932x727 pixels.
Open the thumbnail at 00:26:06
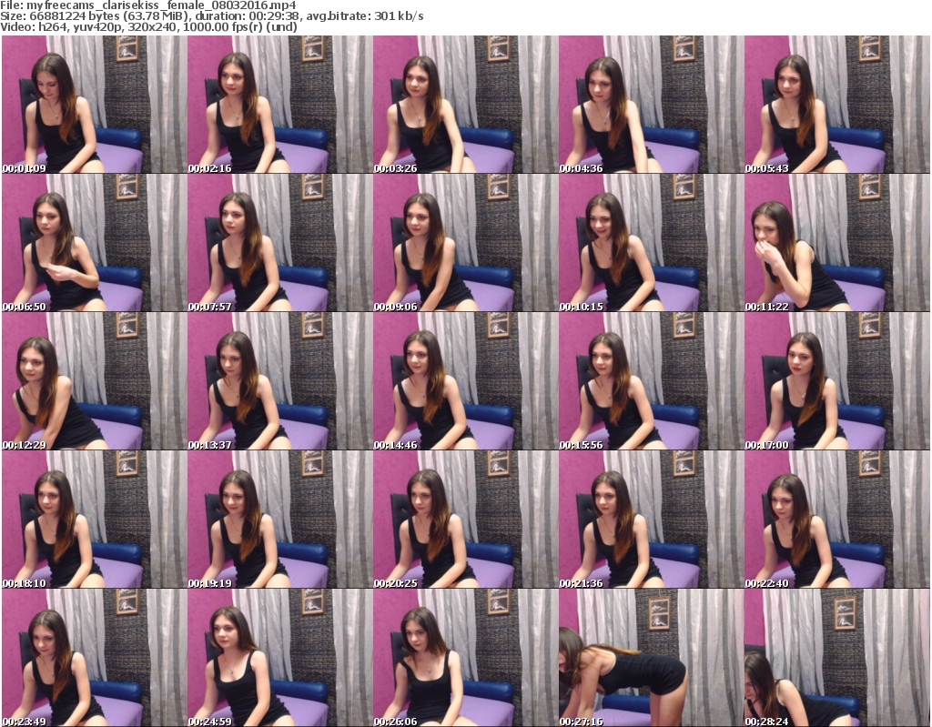(465, 659)
